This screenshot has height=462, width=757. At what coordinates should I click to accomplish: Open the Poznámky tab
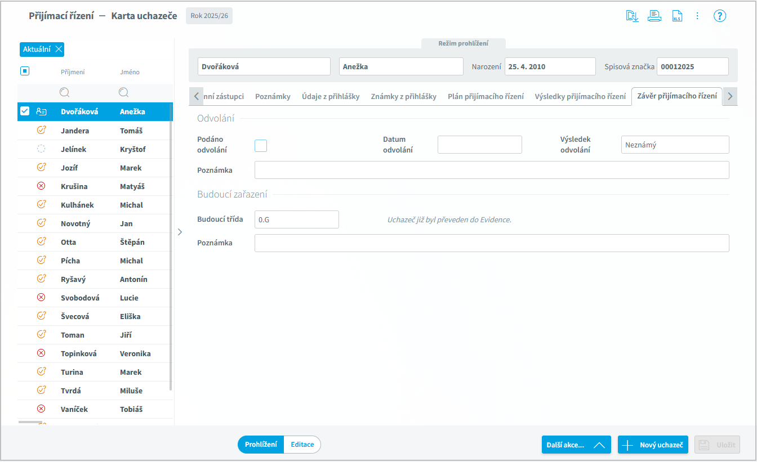tap(273, 96)
